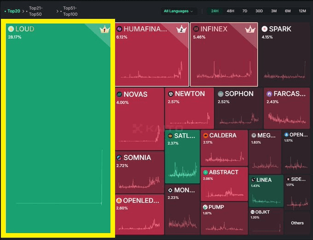Screen dimensions: 313x240
Task: Click the NOVAS 4.00% value
Action: point(122,103)
